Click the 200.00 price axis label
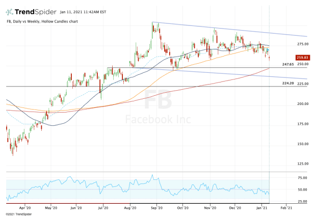Image resolution: width=316 pixels, height=217 pixels. 303,104
